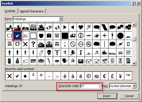
Task: Choose recently used dash symbol
Action: point(49,76)
